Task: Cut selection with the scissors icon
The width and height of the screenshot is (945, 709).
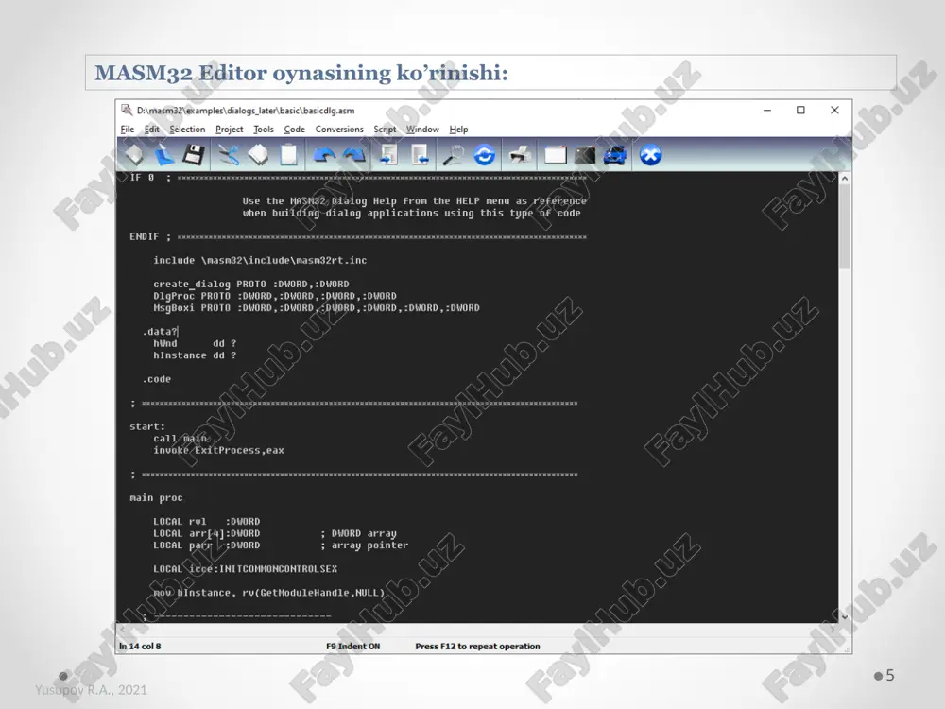Action: coord(229,155)
